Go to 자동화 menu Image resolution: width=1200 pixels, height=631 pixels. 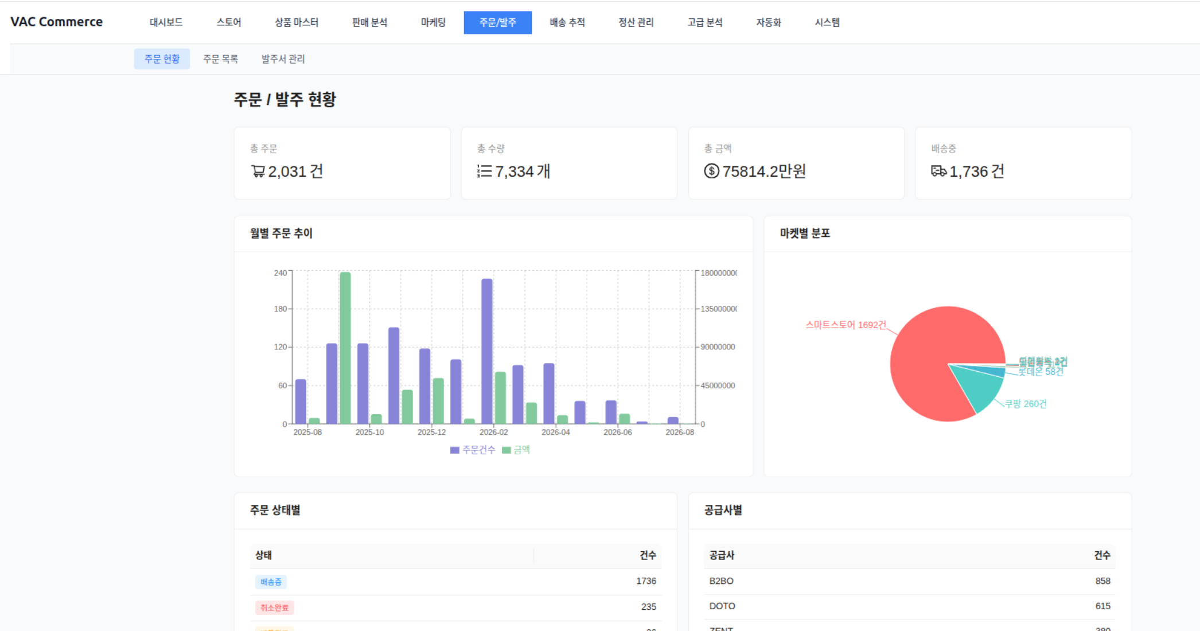(x=769, y=22)
